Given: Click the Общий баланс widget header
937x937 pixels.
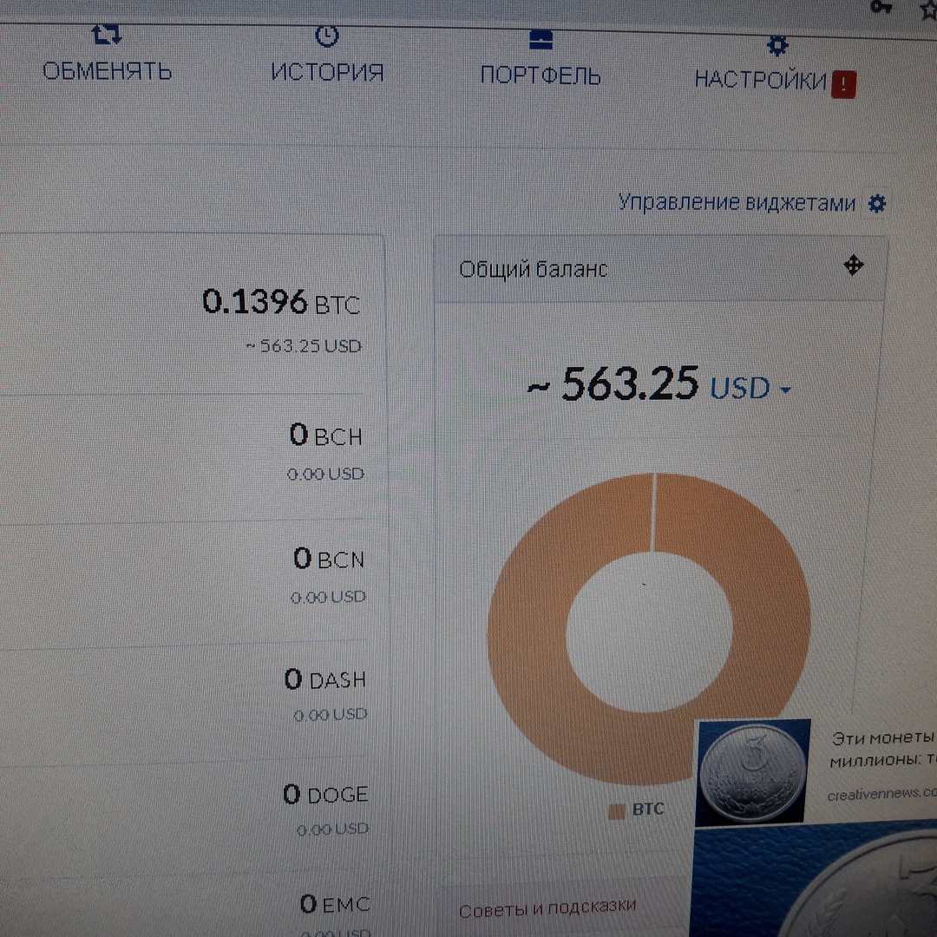Looking at the screenshot, I should pyautogui.click(x=660, y=269).
